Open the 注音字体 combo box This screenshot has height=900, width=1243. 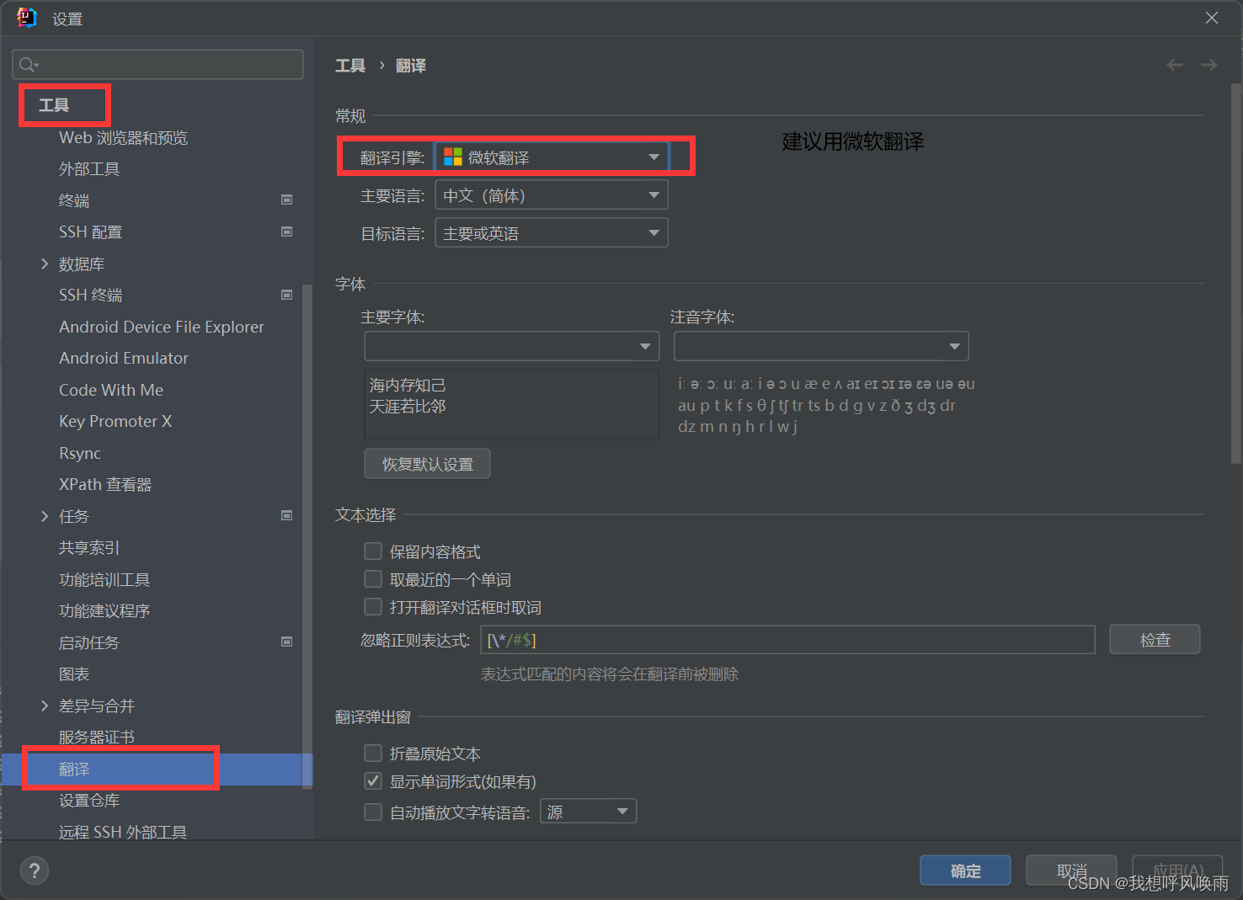click(x=821, y=346)
